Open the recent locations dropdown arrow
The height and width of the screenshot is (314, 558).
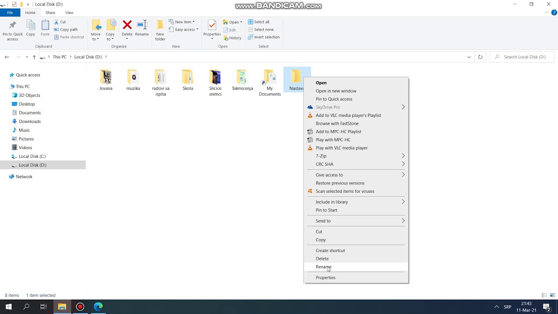coord(27,57)
